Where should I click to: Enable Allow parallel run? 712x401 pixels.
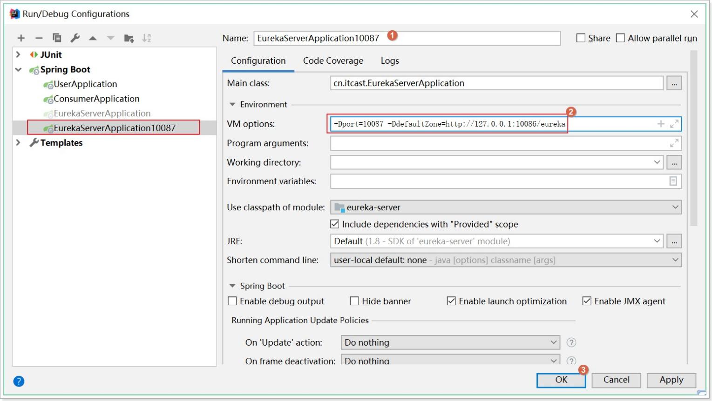(x=620, y=38)
